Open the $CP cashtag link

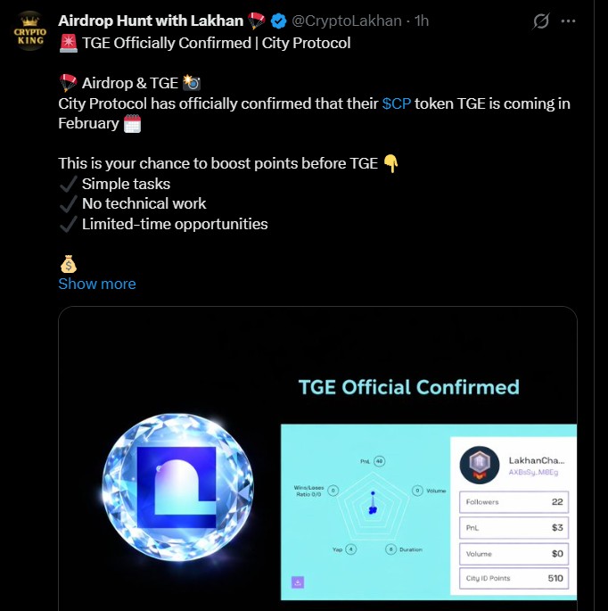point(397,103)
